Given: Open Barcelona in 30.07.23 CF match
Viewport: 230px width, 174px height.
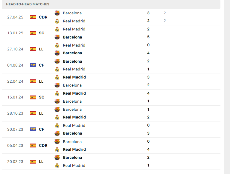Looking at the screenshot, I should pyautogui.click(x=72, y=133).
